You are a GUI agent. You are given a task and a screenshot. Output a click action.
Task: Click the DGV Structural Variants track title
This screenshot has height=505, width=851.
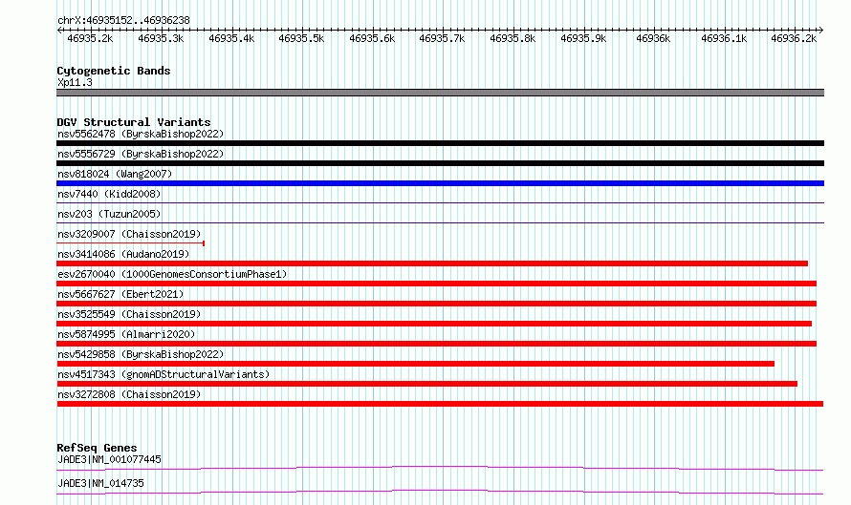(134, 122)
